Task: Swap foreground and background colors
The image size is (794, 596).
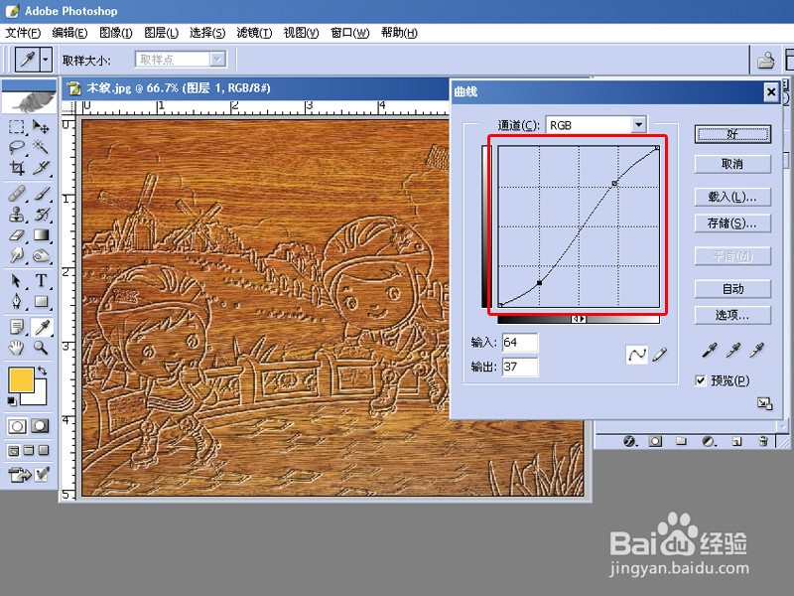Action: (42, 372)
